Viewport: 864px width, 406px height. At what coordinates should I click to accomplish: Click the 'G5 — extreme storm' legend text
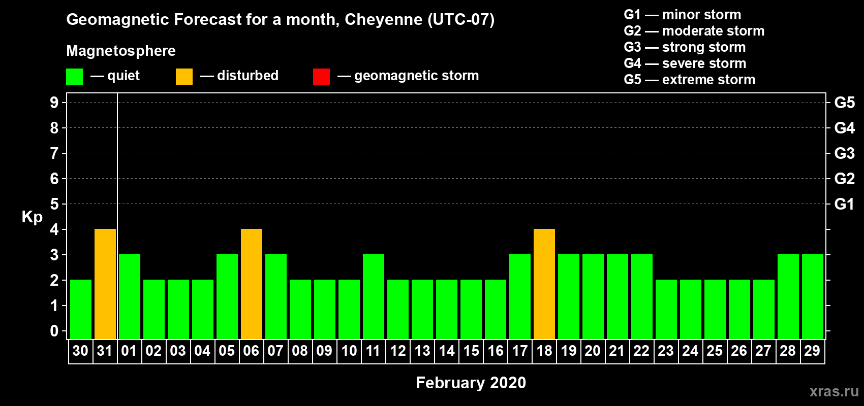coord(690,80)
